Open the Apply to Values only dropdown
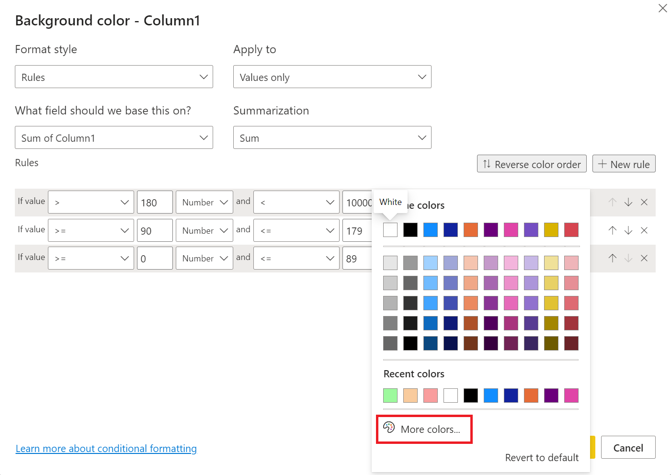Viewport: 671px width, 475px height. coord(332,77)
